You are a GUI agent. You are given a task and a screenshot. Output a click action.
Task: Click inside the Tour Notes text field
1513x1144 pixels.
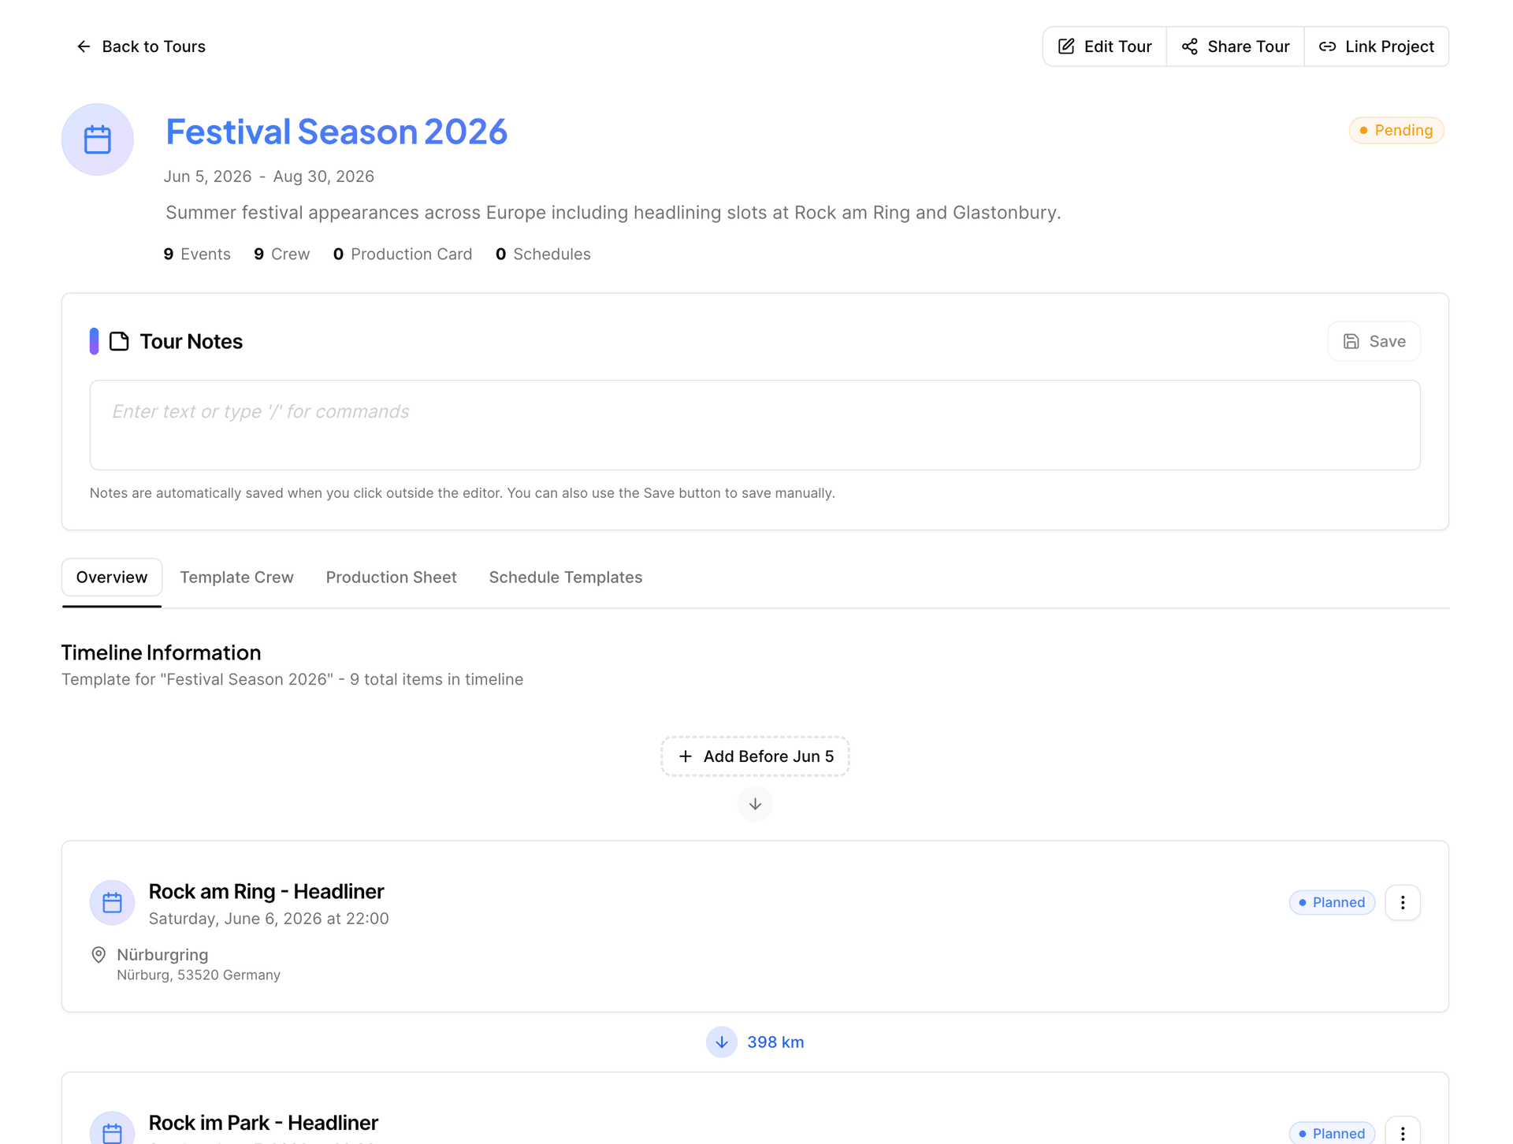(x=754, y=425)
